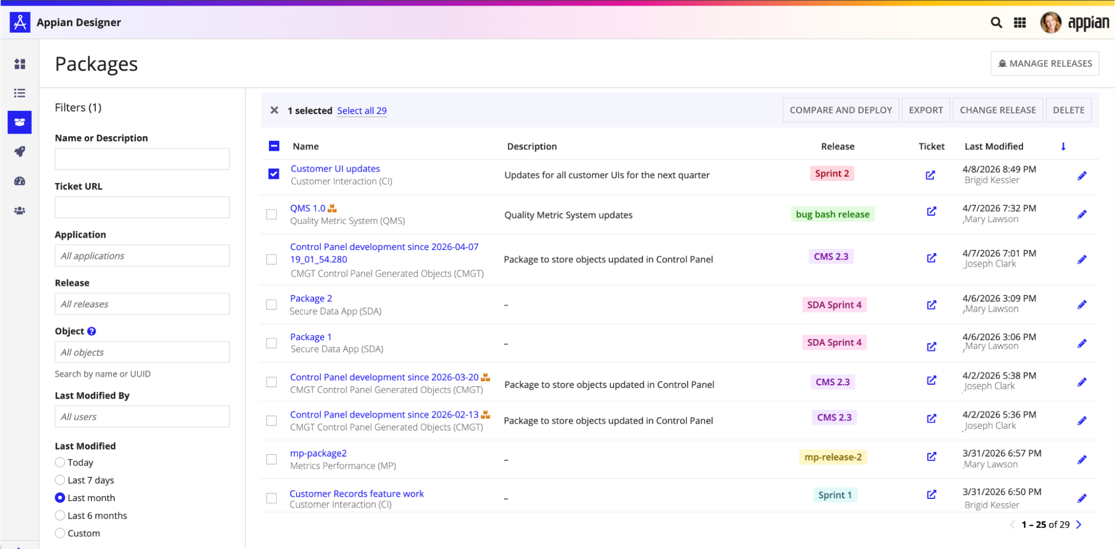Check the QMS 1.0 row checkbox
The height and width of the screenshot is (549, 1115).
tap(272, 214)
